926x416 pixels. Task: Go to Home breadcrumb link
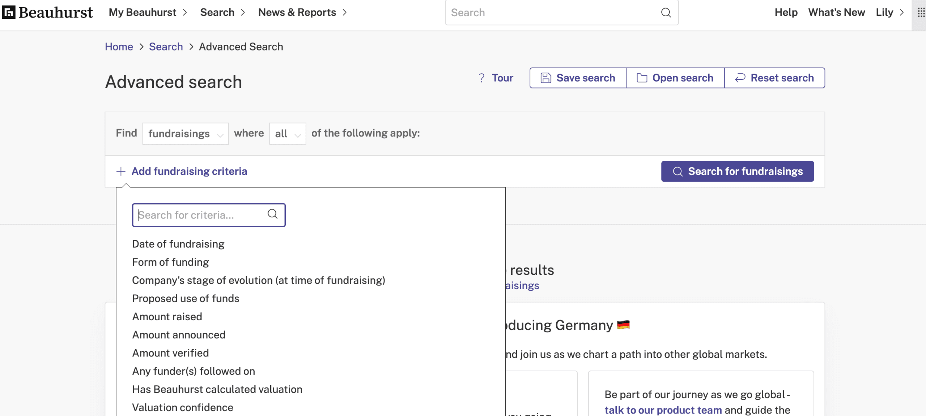pos(119,47)
